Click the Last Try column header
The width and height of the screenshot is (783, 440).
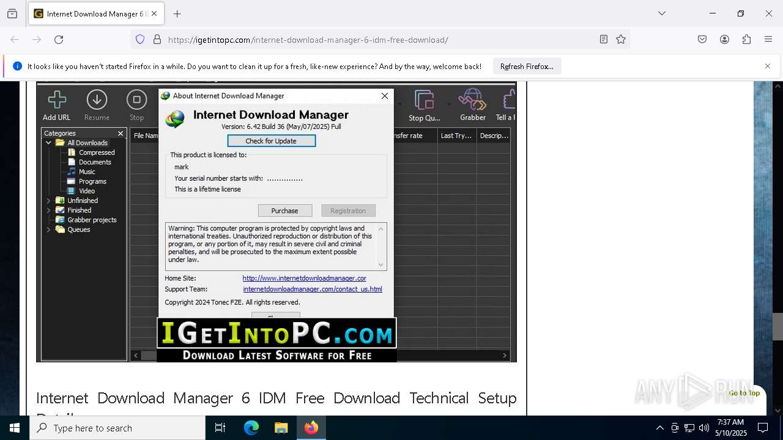(x=456, y=136)
